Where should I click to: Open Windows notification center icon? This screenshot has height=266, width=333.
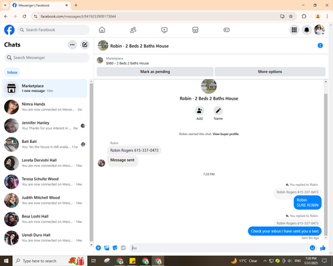(x=325, y=261)
